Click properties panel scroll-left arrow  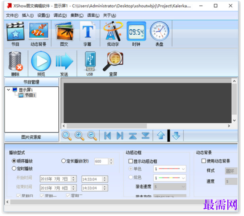click(x=8, y=202)
